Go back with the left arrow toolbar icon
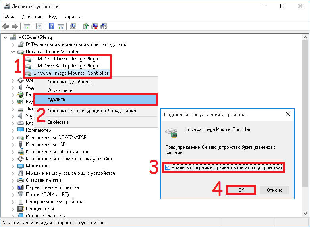Image resolution: width=310 pixels, height=227 pixels. coord(6,26)
